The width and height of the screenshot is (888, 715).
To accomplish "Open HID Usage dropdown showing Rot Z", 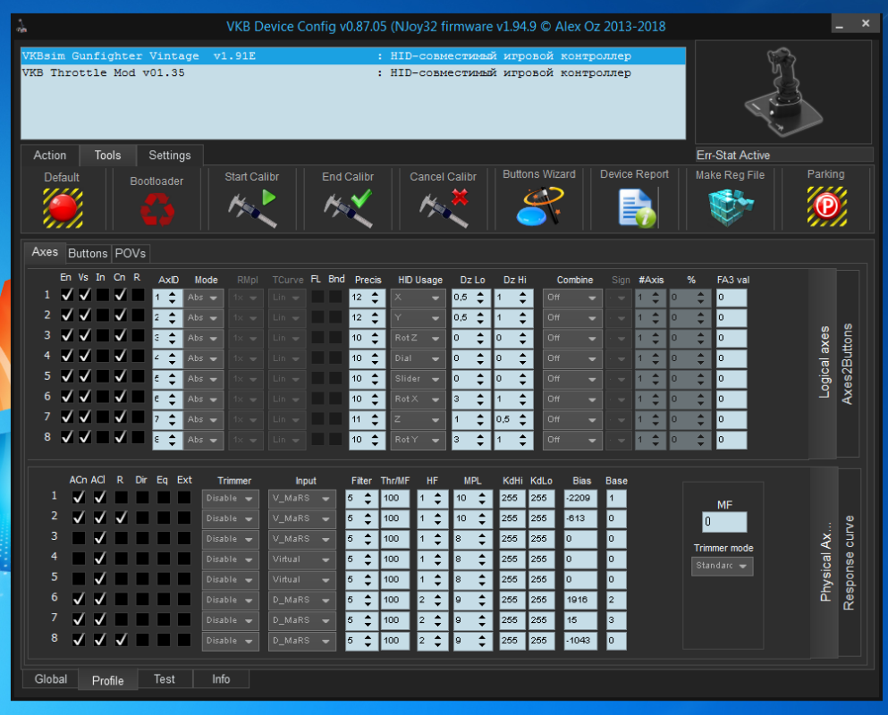I will coord(417,338).
